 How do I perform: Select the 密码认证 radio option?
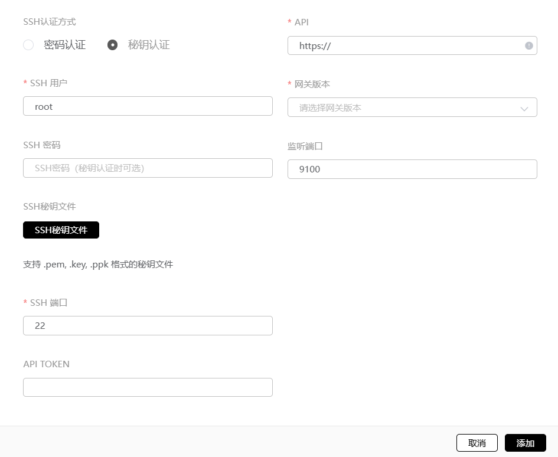point(28,45)
